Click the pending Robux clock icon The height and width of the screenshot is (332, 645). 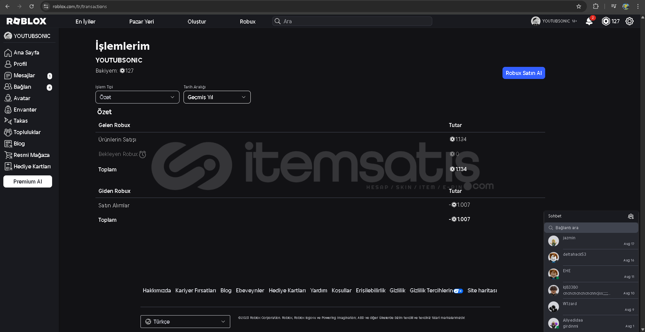pos(143,154)
